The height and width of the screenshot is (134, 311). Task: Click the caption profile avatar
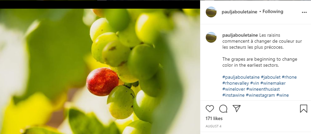click(x=211, y=37)
